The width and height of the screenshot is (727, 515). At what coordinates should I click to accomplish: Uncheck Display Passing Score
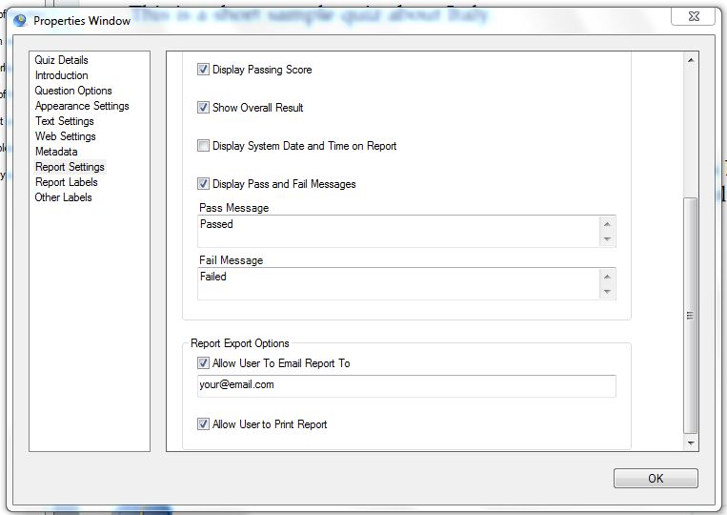(203, 70)
